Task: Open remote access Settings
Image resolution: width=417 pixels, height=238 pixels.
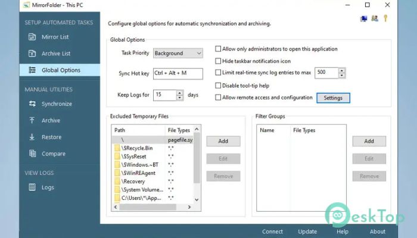Action: pos(333,98)
